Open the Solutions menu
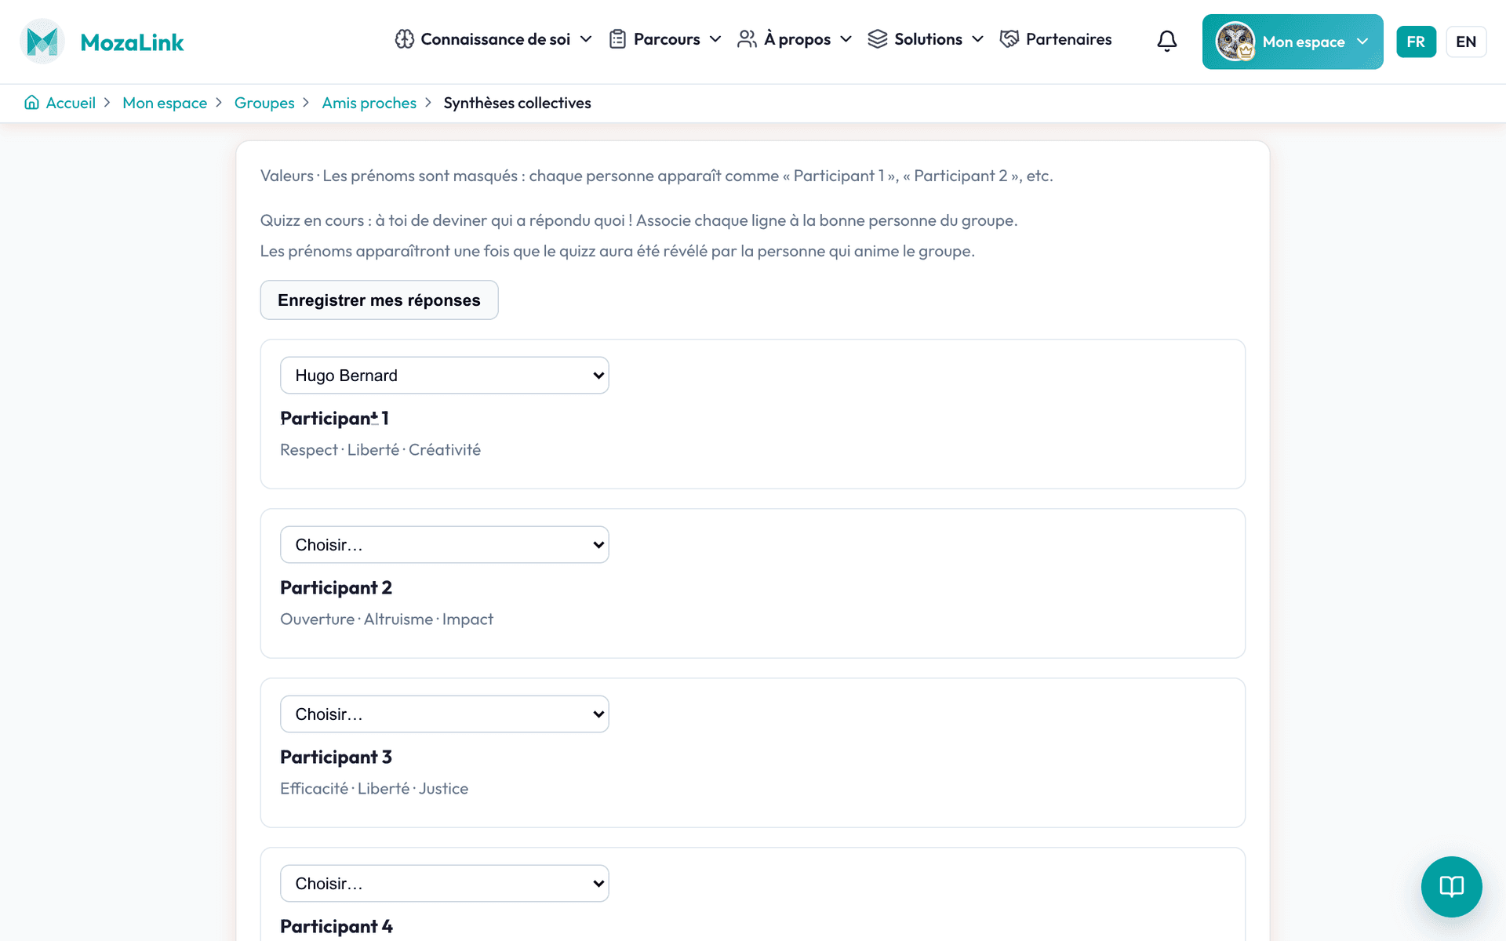 [926, 39]
